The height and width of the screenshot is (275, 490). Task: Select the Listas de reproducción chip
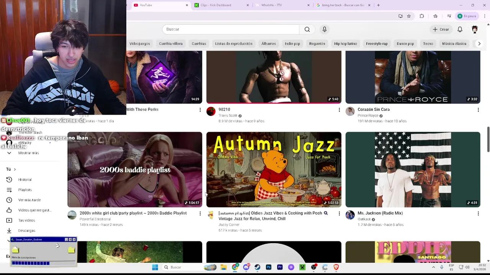click(234, 44)
